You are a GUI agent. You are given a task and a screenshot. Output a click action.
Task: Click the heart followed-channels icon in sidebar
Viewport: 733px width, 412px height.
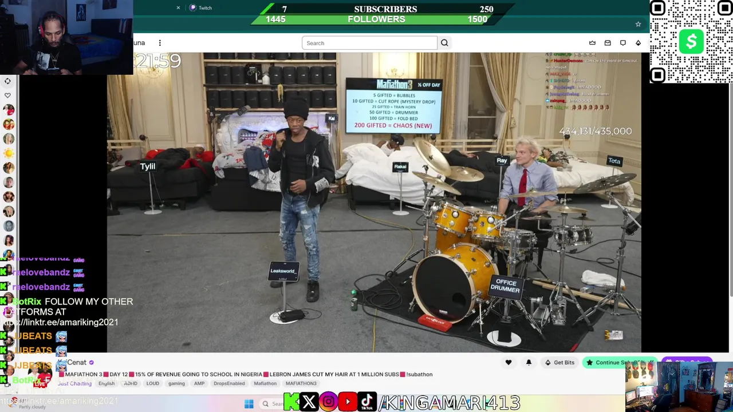(x=7, y=96)
